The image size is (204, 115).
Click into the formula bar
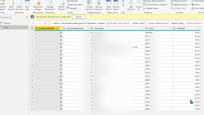(x=126, y=23)
